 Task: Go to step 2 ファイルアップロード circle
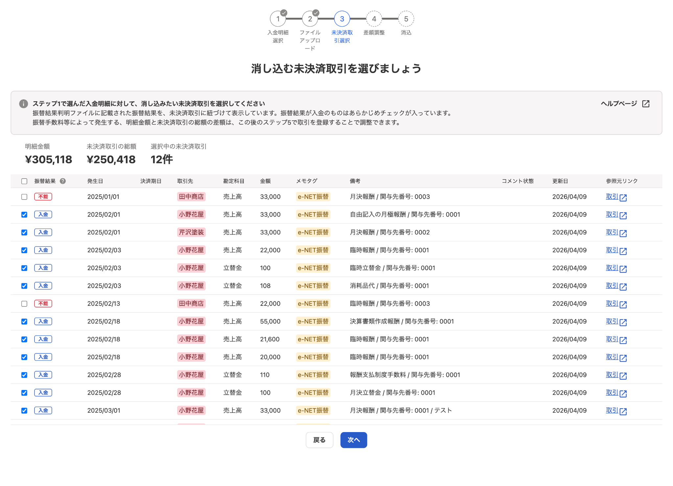click(310, 19)
